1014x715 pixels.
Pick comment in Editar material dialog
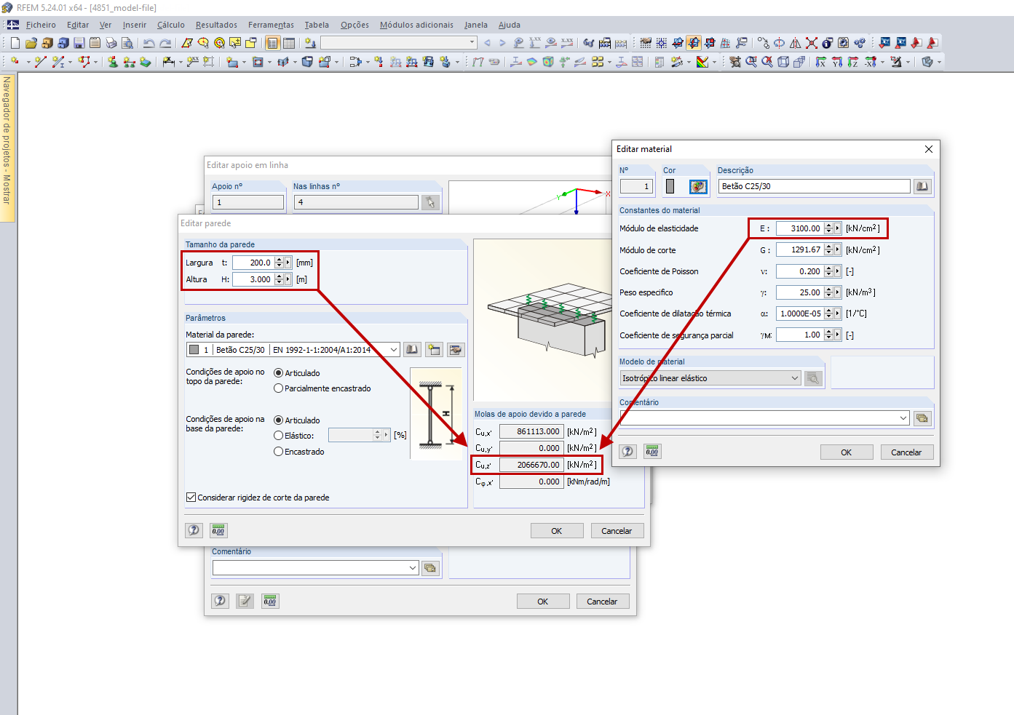[922, 418]
